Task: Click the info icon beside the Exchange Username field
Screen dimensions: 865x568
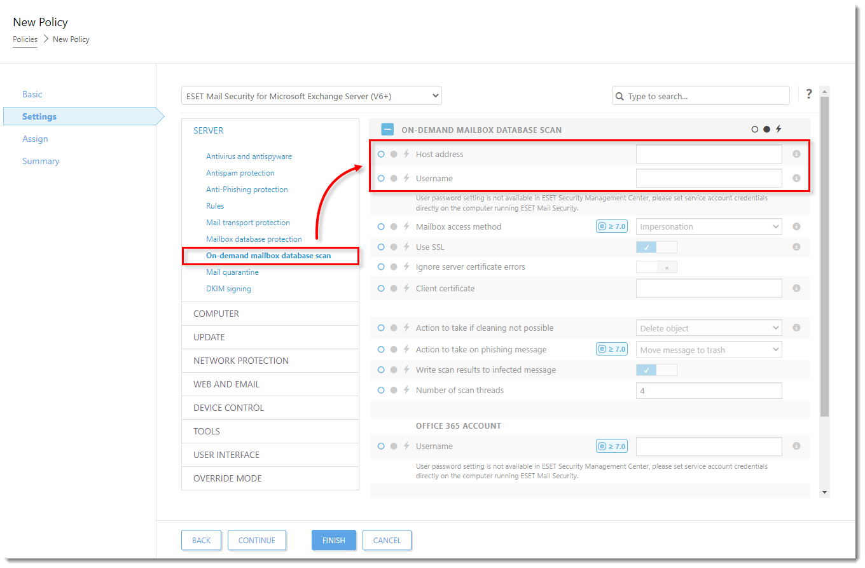Action: click(796, 178)
